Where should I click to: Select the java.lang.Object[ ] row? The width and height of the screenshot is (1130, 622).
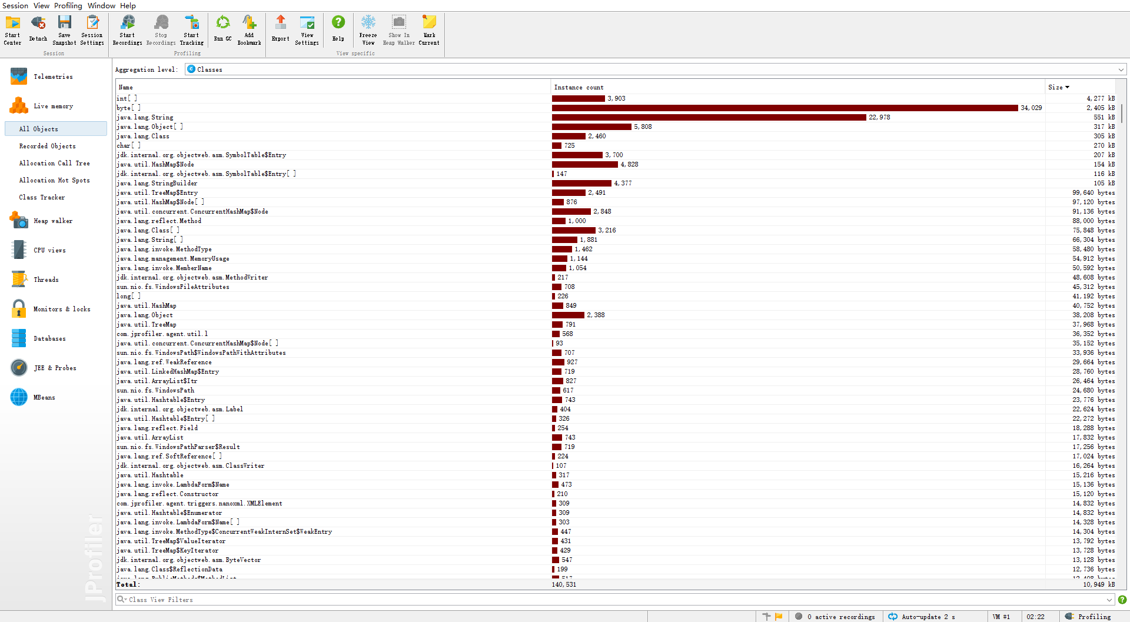pyautogui.click(x=616, y=127)
